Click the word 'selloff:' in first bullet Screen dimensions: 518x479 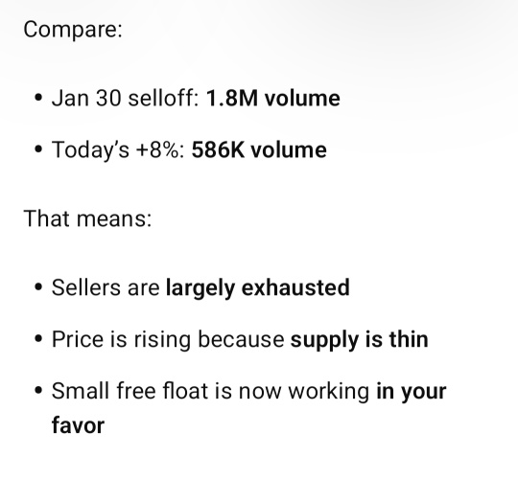[x=163, y=99]
